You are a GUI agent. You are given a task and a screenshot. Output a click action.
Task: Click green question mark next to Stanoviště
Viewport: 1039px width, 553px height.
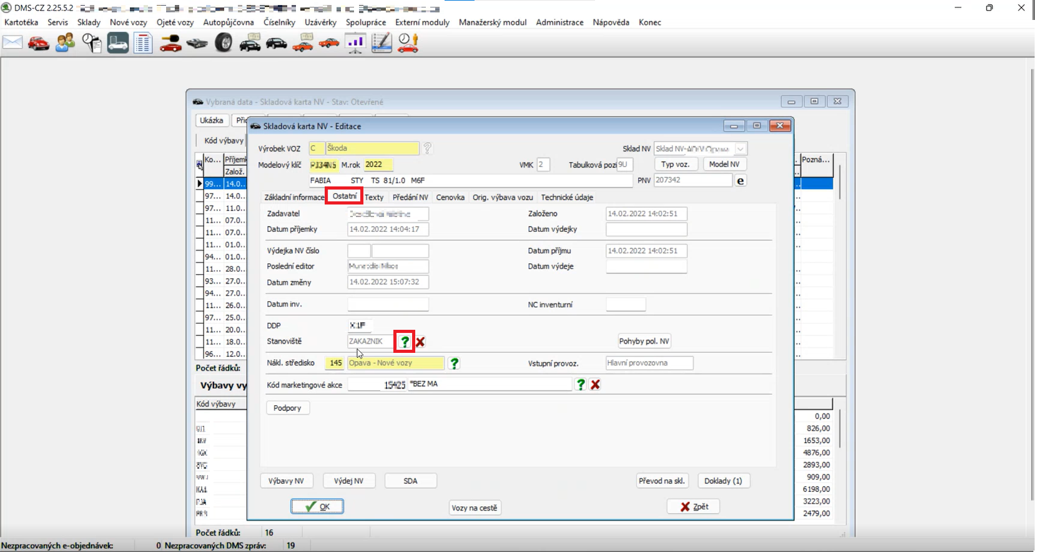click(405, 342)
